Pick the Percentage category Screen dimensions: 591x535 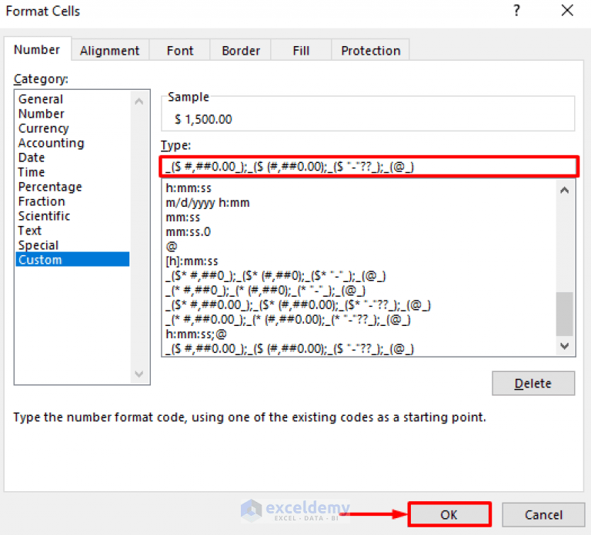point(72,187)
